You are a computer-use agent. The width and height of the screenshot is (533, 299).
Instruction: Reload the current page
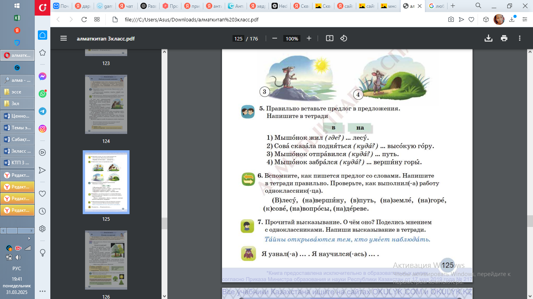tap(84, 19)
